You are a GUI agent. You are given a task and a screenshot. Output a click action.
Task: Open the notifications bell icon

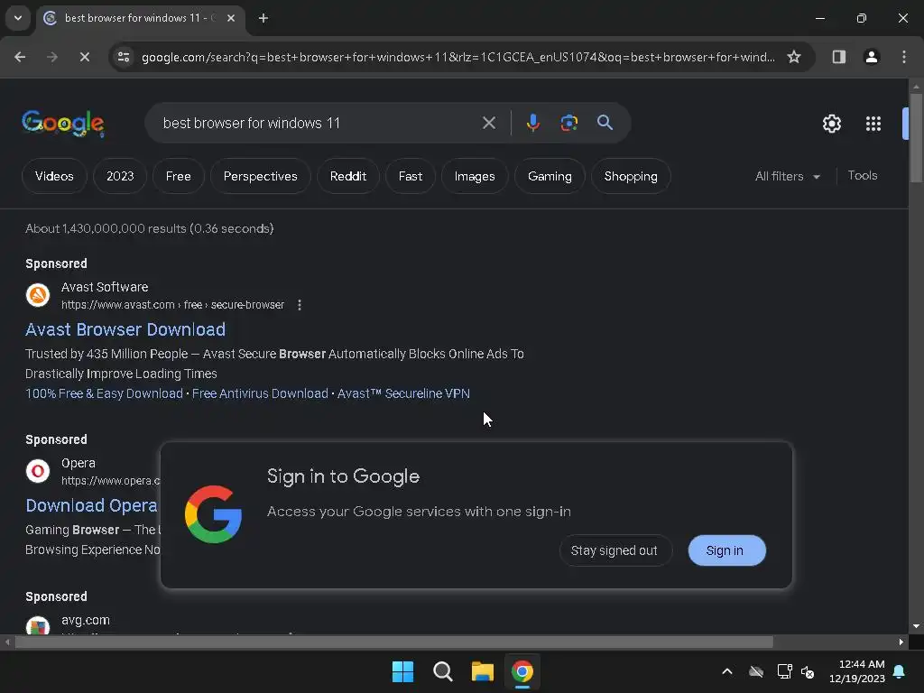click(900, 671)
